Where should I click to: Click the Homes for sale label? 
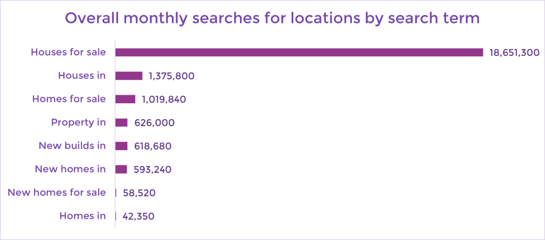click(69, 98)
